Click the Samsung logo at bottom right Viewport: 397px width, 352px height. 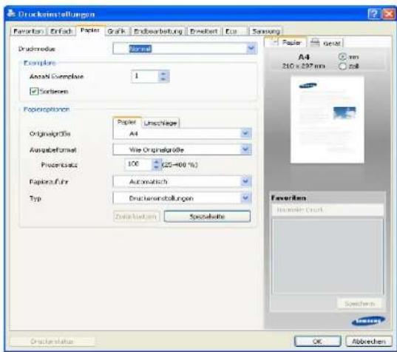pos(368,321)
